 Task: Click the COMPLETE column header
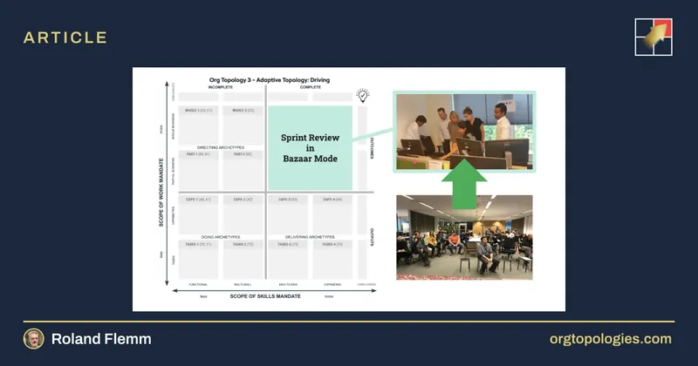[x=311, y=87]
